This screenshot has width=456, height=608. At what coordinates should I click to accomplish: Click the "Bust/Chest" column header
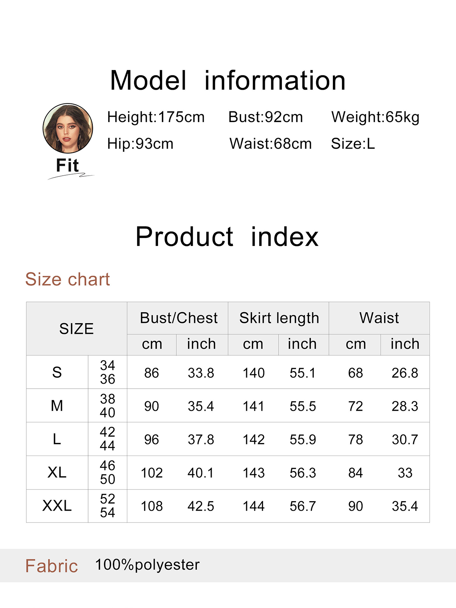pyautogui.click(x=179, y=318)
